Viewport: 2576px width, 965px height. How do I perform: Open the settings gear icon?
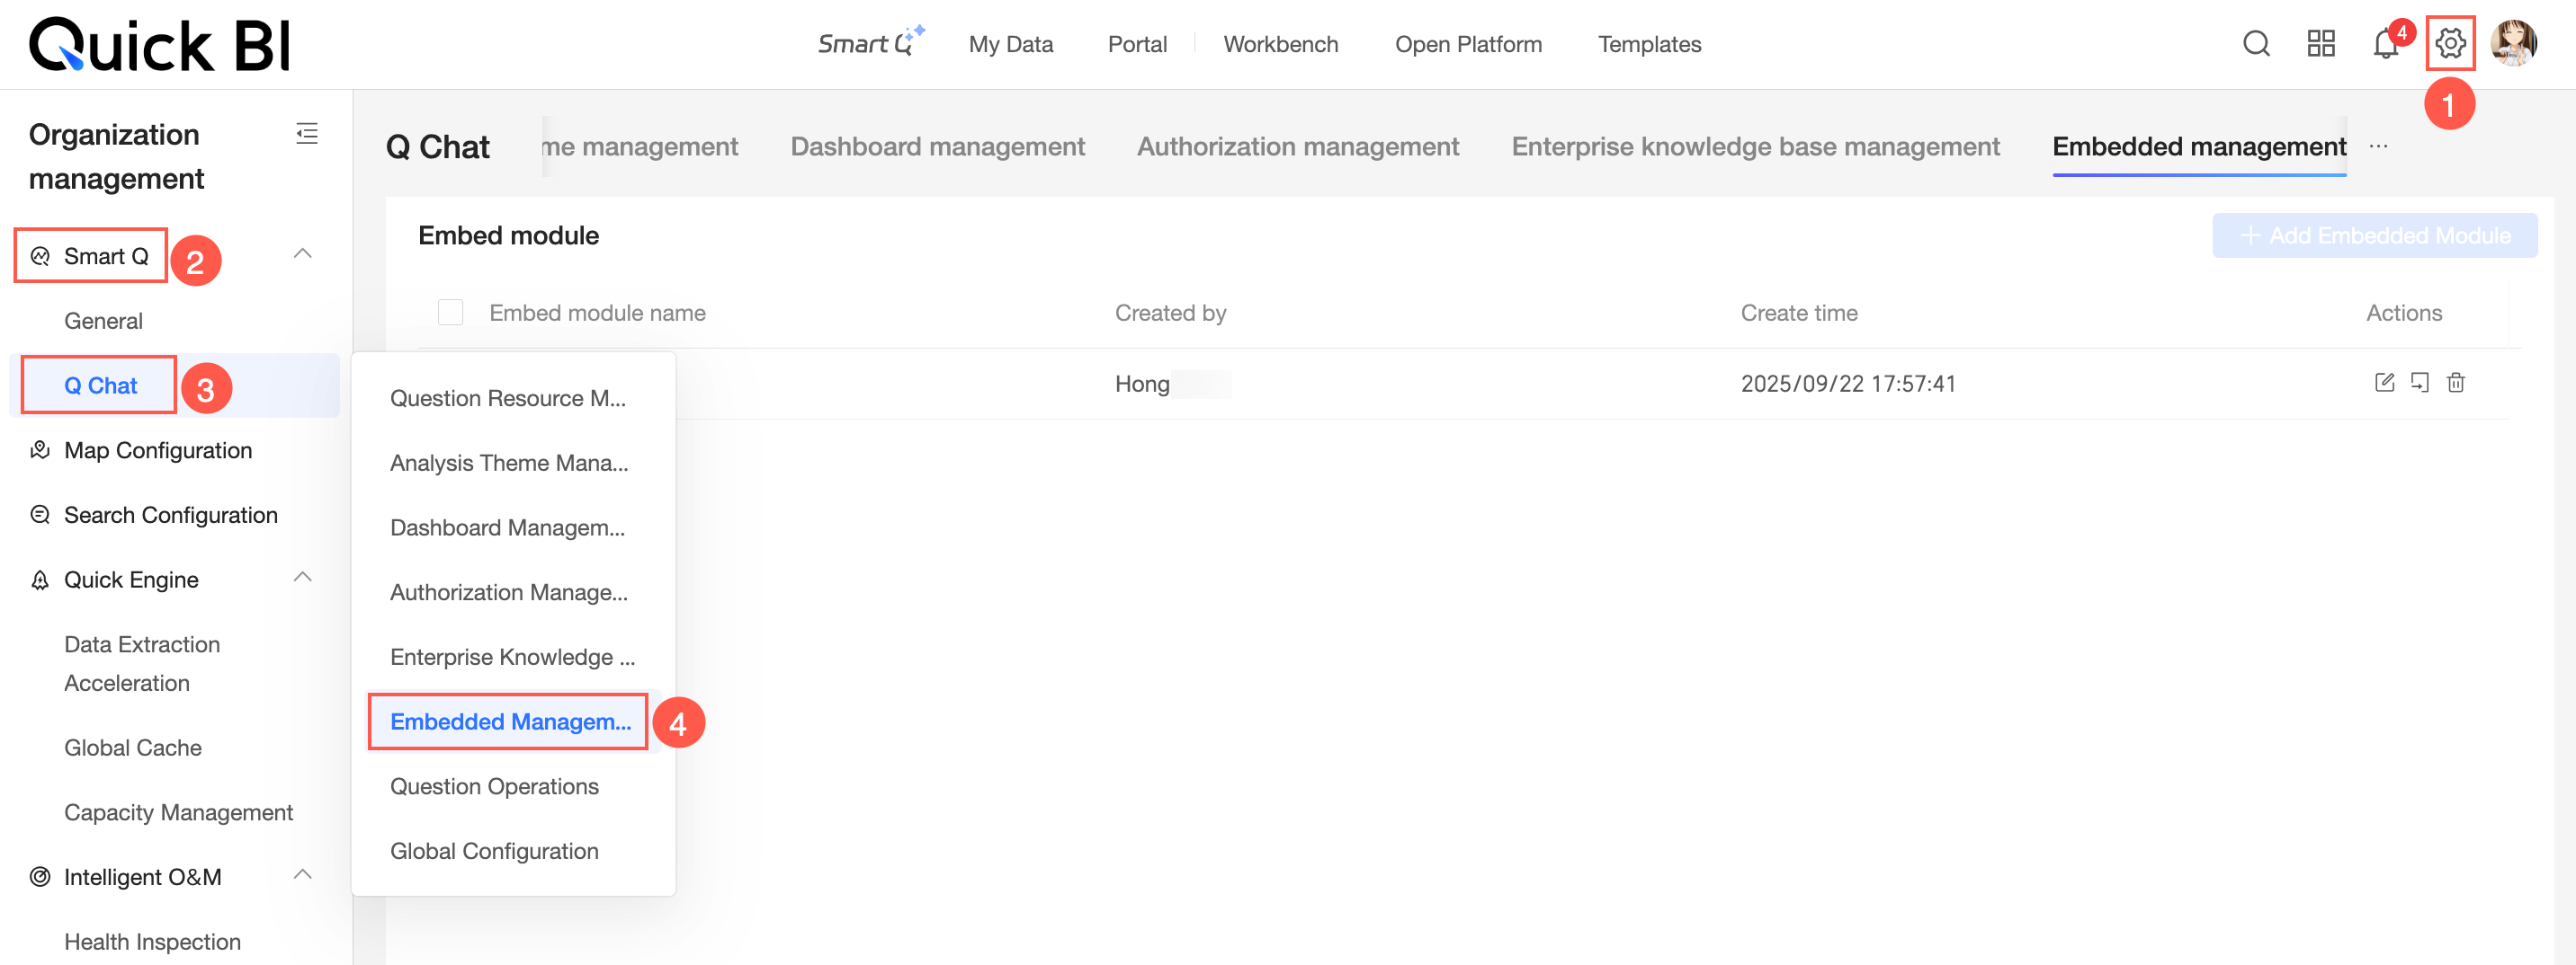point(2450,44)
